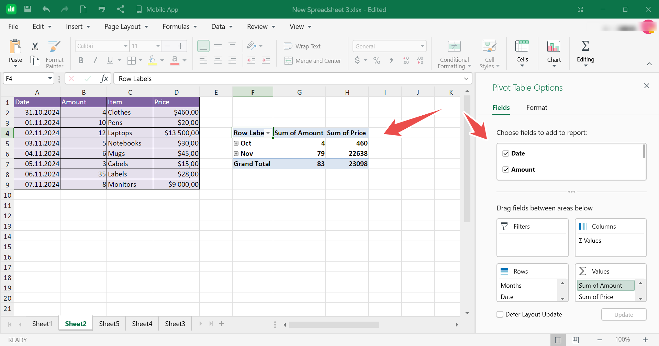Switch to Sheet5 tab
The width and height of the screenshot is (659, 346).
(109, 324)
